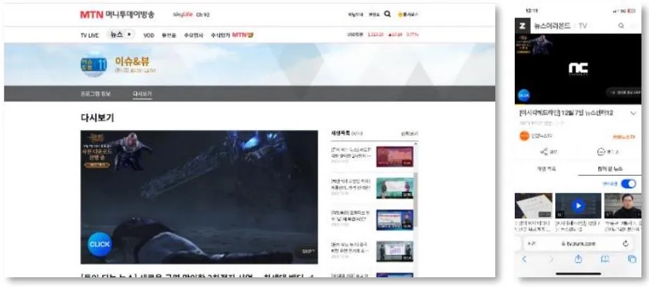Click the Z logo in the mobile page

tap(522, 26)
